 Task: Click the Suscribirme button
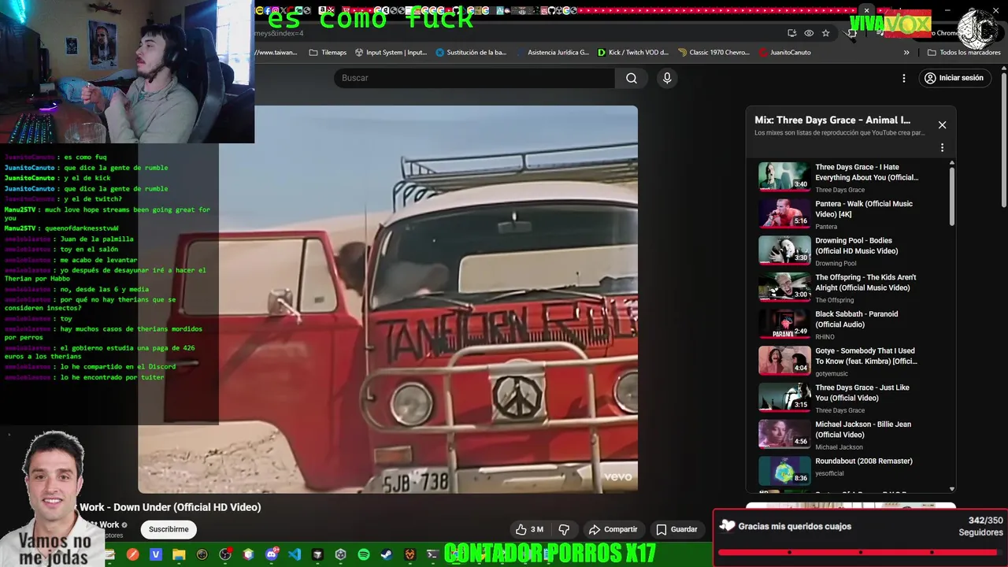(x=169, y=529)
